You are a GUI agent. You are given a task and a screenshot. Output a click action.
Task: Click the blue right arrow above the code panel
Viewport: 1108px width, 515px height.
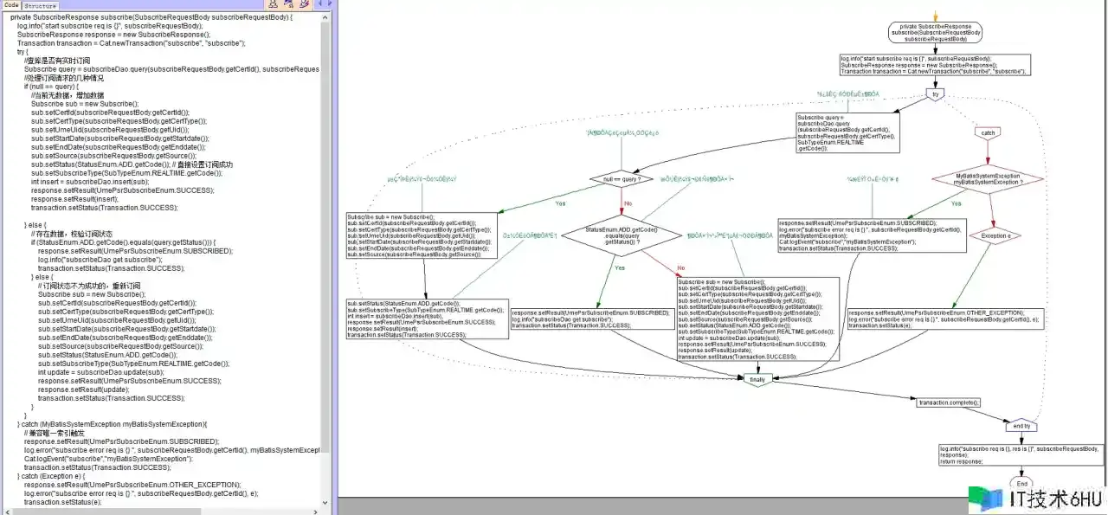pyautogui.click(x=327, y=5)
